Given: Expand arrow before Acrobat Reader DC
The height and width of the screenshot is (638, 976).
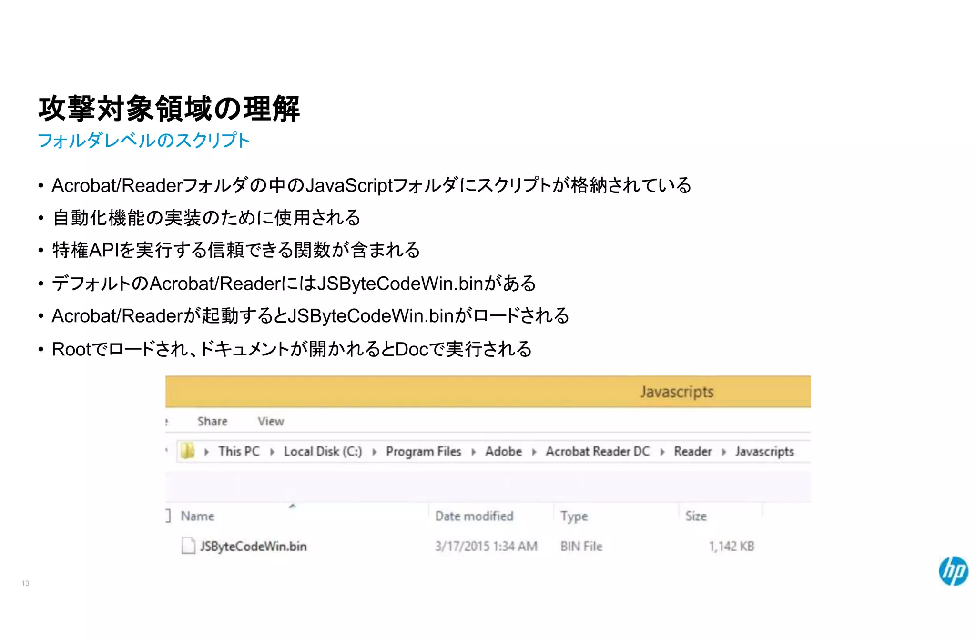Looking at the screenshot, I should pyautogui.click(x=534, y=452).
